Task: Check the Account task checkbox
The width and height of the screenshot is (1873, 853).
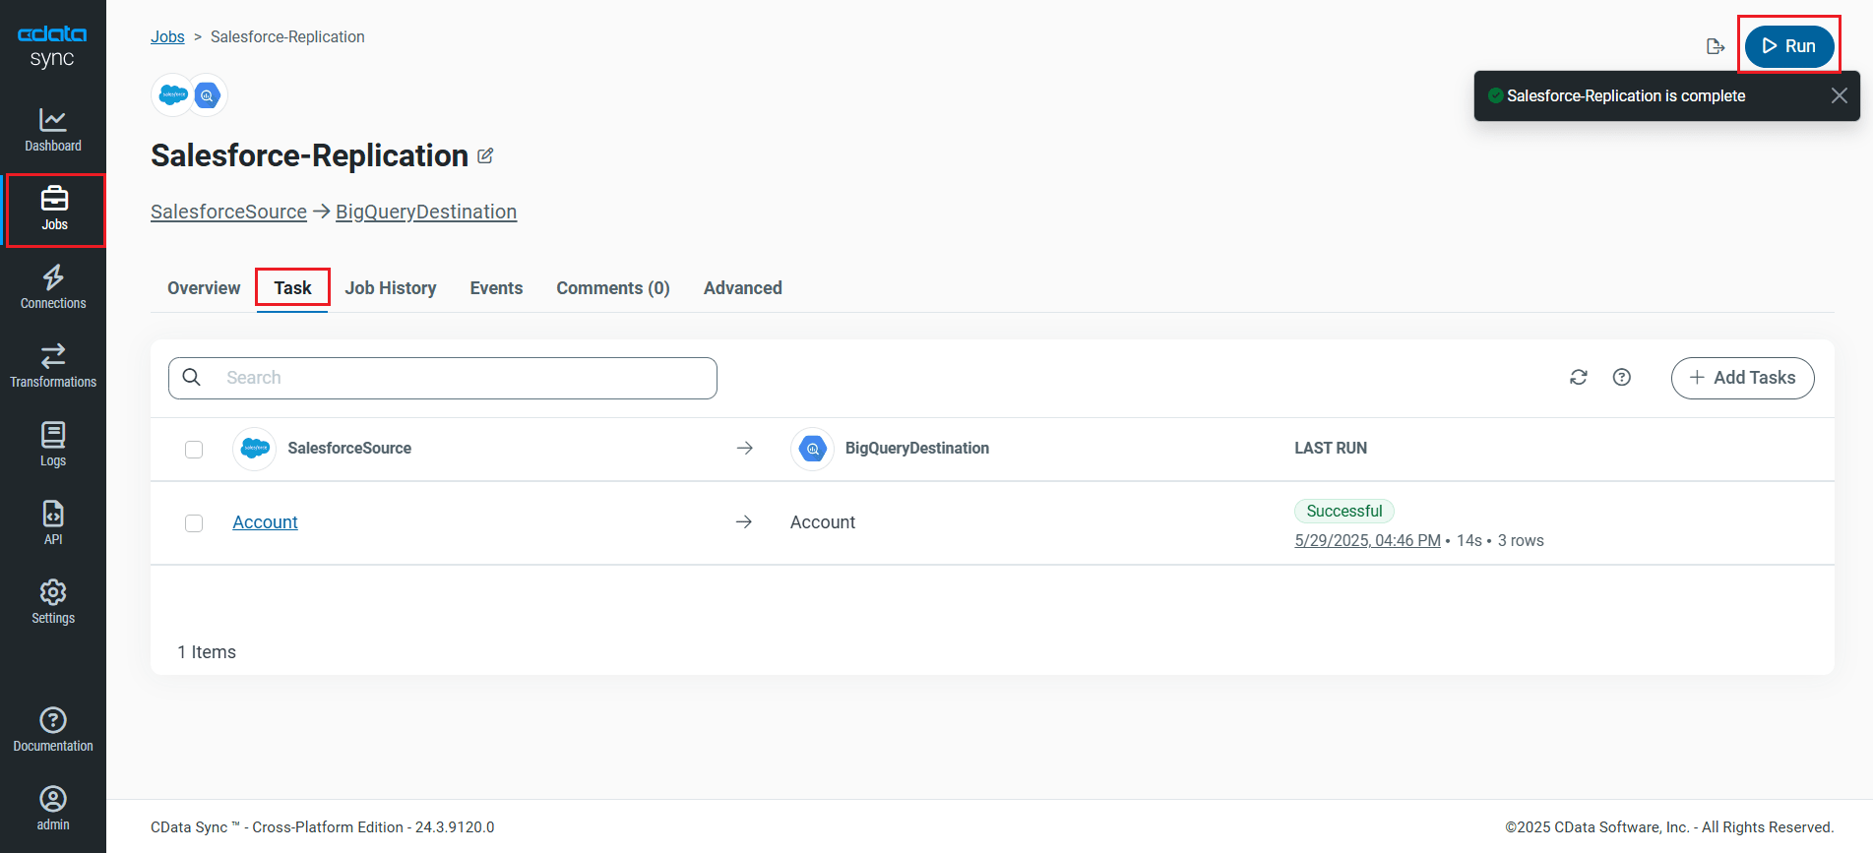Action: coord(194,523)
